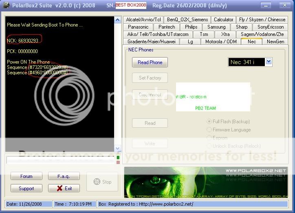
Task: Switch to the NewGen tab
Action: pos(275,42)
